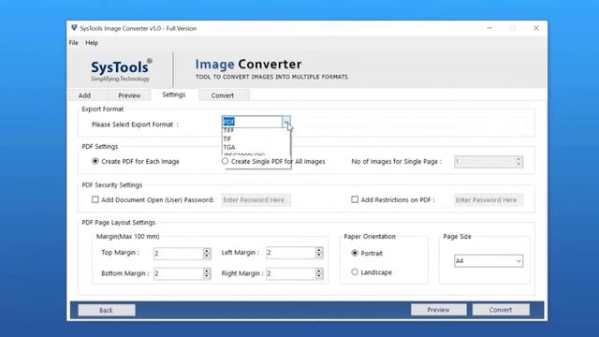The height and width of the screenshot is (337, 599).
Task: Increase the Right Margin value
Action: (x=319, y=271)
